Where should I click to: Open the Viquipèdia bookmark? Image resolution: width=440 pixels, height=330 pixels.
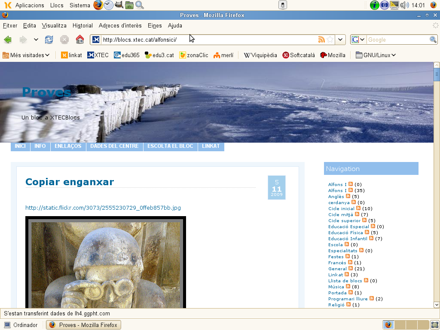coord(260,55)
